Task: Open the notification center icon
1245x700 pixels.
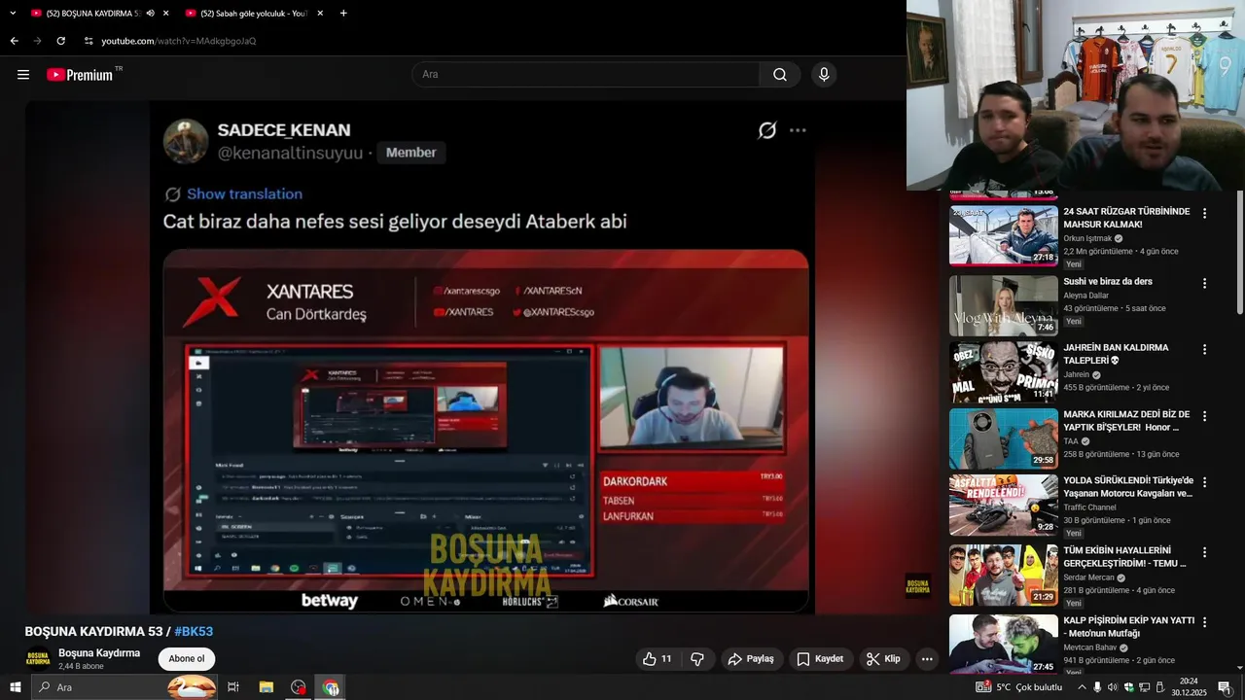Action: click(1225, 687)
